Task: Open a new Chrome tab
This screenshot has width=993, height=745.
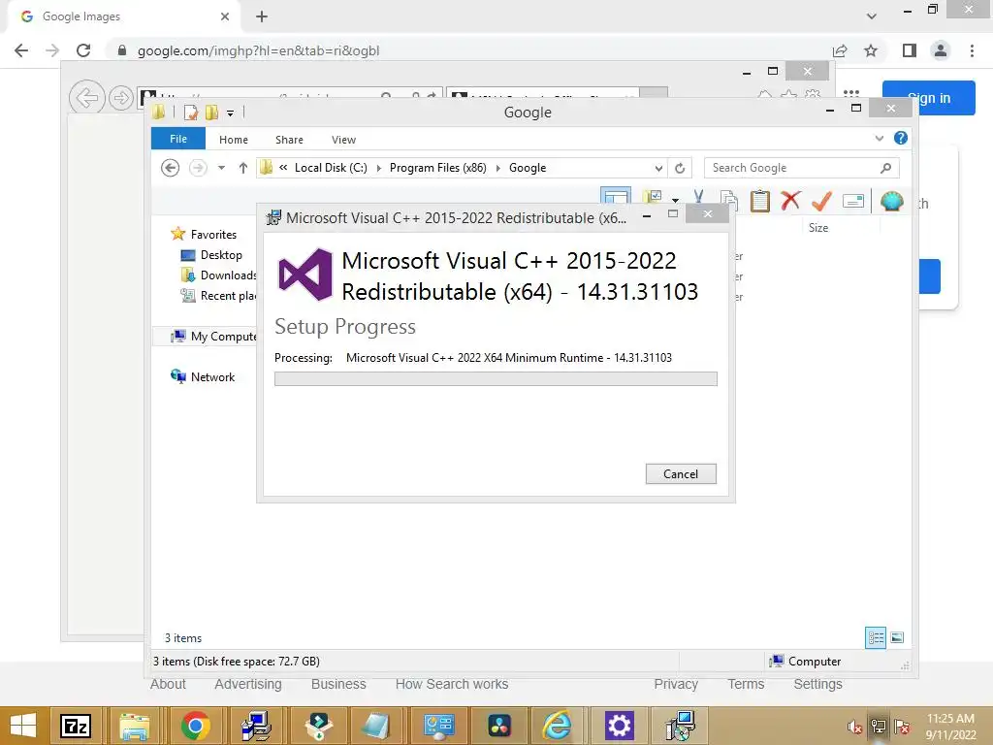Action: click(262, 16)
